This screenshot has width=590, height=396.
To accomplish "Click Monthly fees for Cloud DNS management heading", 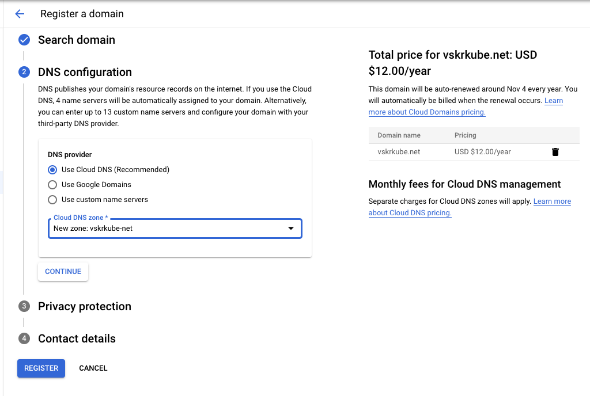I will 465,184.
